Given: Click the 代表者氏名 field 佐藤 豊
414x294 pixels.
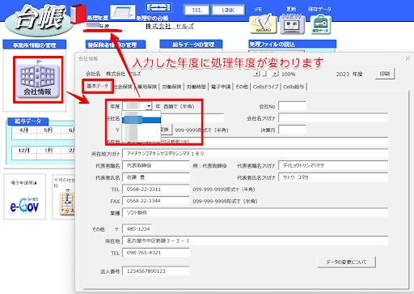Looking at the screenshot, I should tap(156, 177).
